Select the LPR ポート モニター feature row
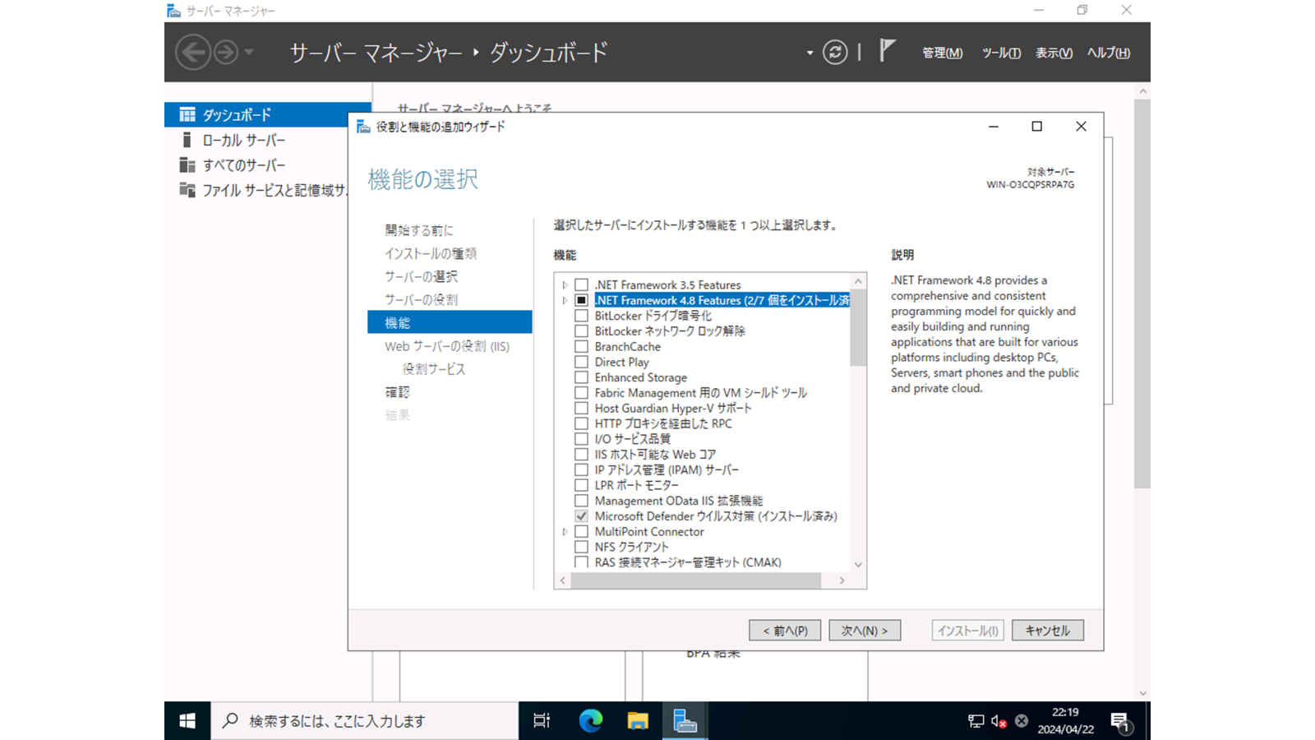1315x740 pixels. tap(637, 486)
